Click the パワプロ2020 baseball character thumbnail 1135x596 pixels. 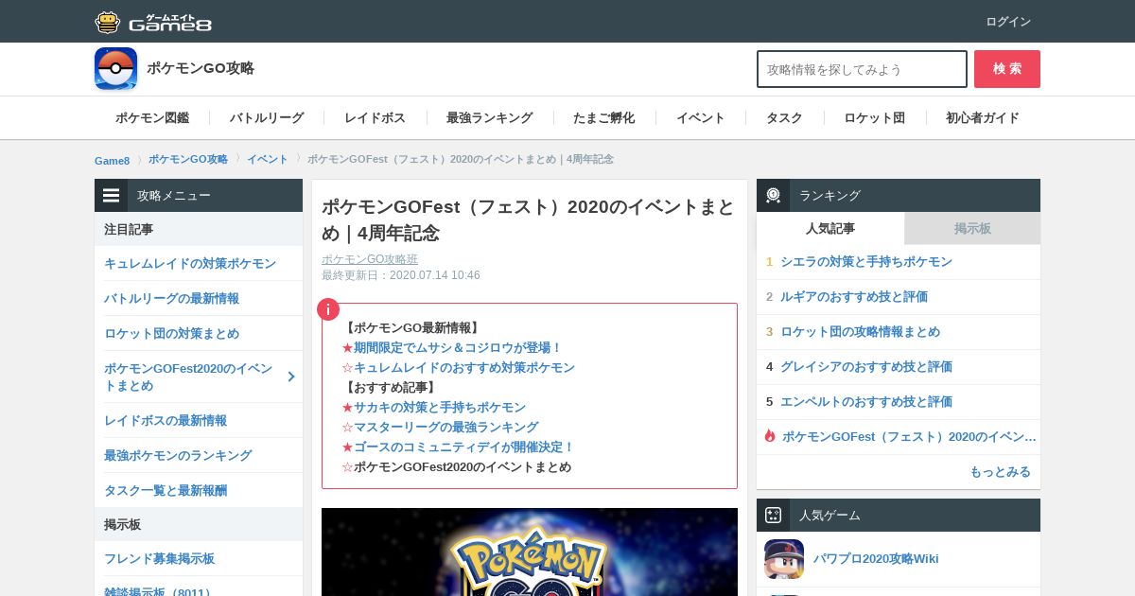coord(784,559)
